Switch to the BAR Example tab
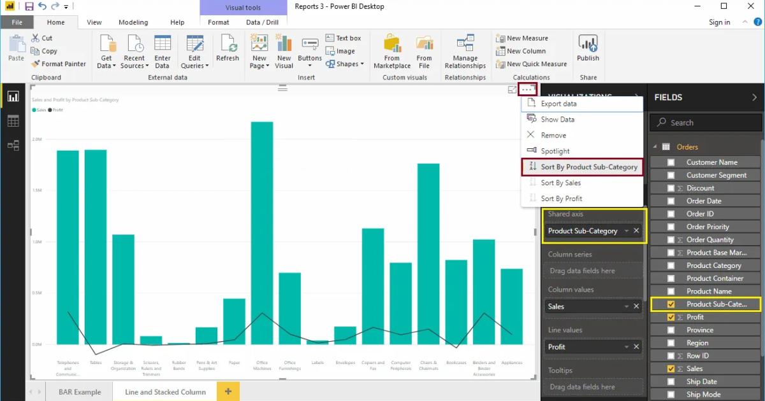 pyautogui.click(x=79, y=392)
